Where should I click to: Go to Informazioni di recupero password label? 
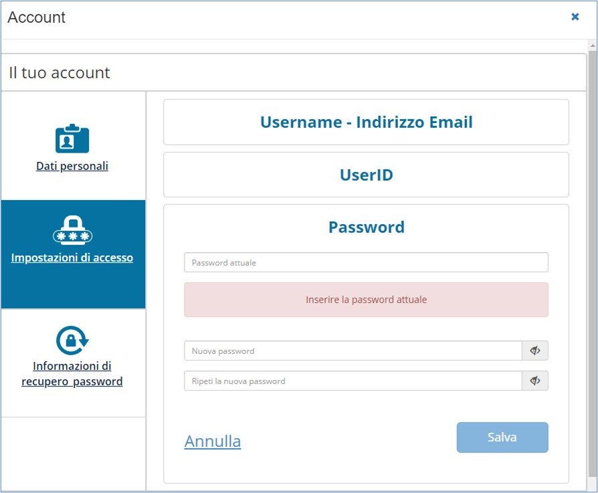coord(72,374)
